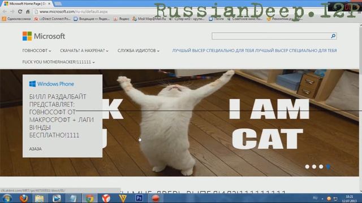
Task: Launch Firefox from the taskbar
Action: point(23,198)
